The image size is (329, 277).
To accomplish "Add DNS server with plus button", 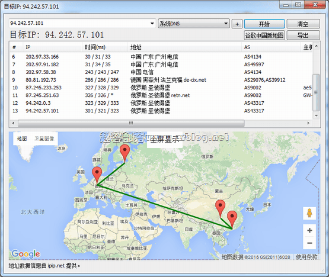I will click(237, 24).
